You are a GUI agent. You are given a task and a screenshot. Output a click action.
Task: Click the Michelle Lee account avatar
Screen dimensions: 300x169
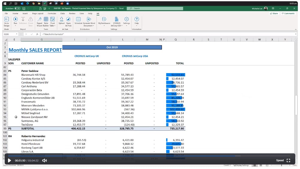click(265, 8)
